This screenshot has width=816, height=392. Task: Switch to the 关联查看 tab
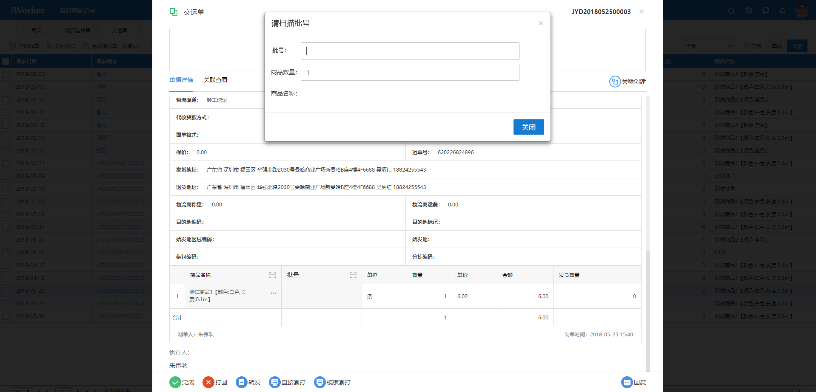216,80
